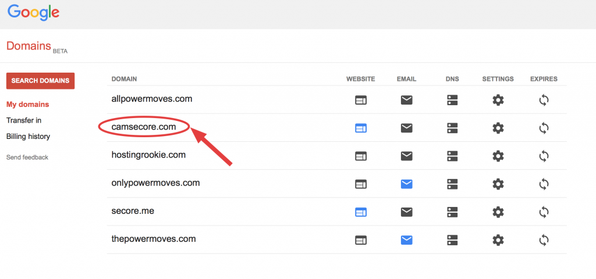Click the EXPIRES column header
Screen dimensions: 596x279
544,79
